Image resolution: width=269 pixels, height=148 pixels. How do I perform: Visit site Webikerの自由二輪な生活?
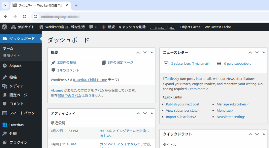click(62, 27)
